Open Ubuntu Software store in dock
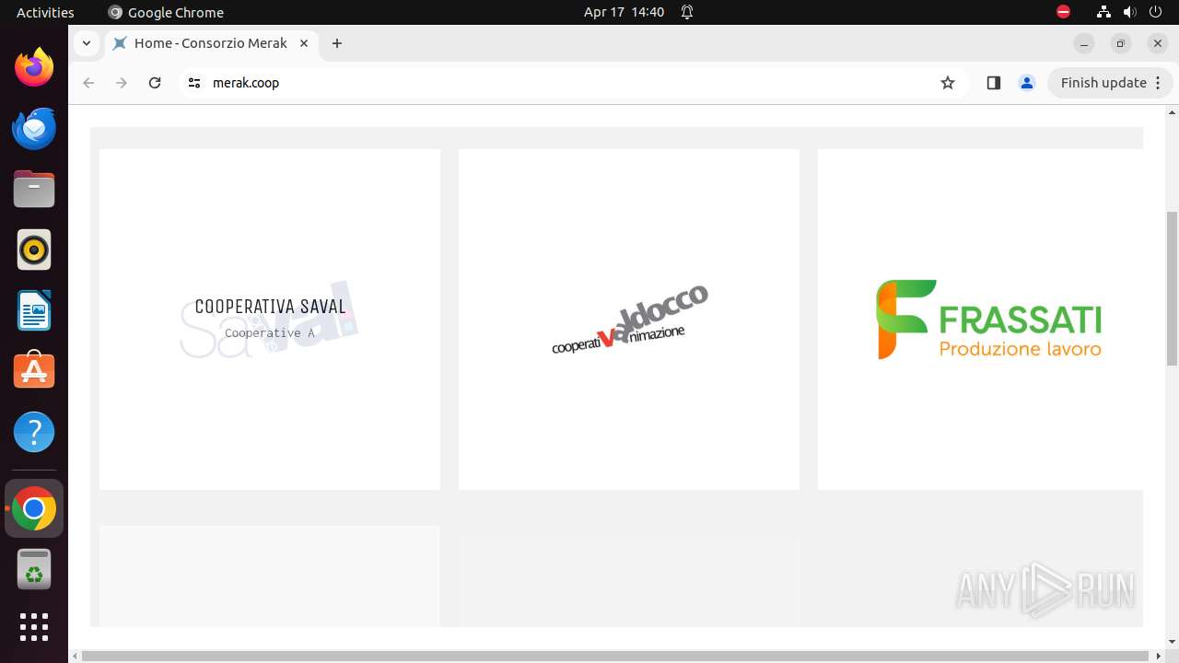The image size is (1179, 663). pyautogui.click(x=34, y=371)
